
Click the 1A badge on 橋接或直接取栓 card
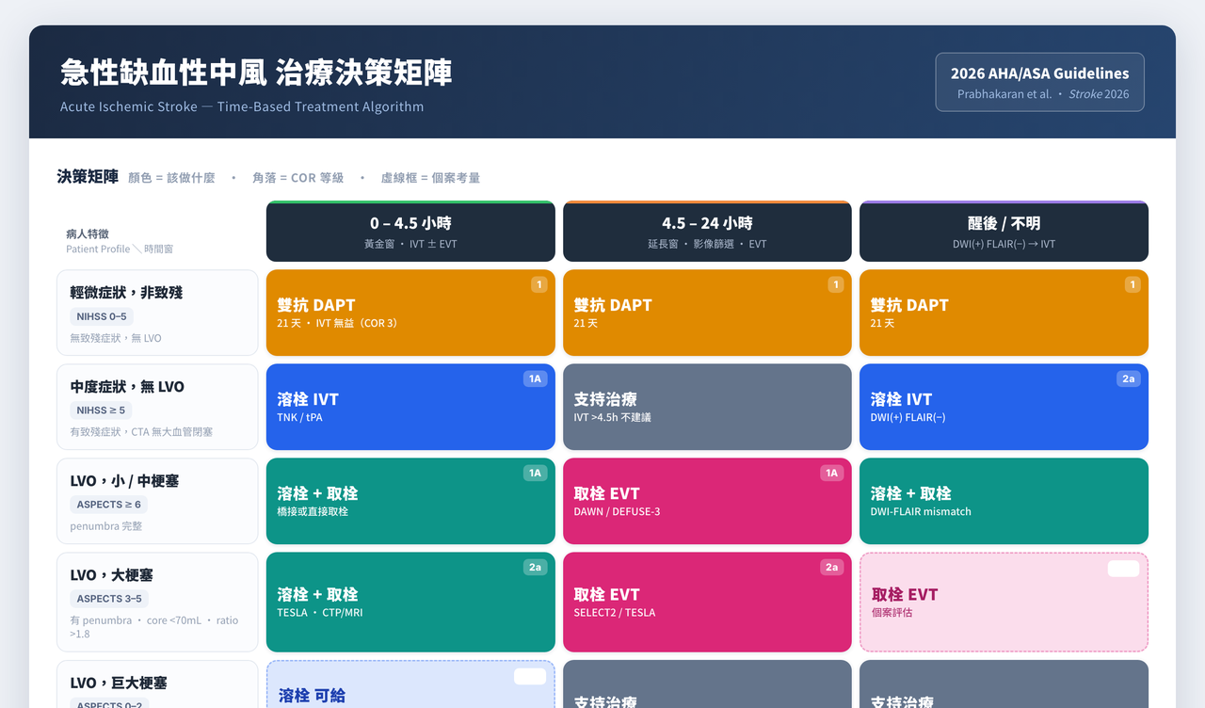tap(536, 473)
